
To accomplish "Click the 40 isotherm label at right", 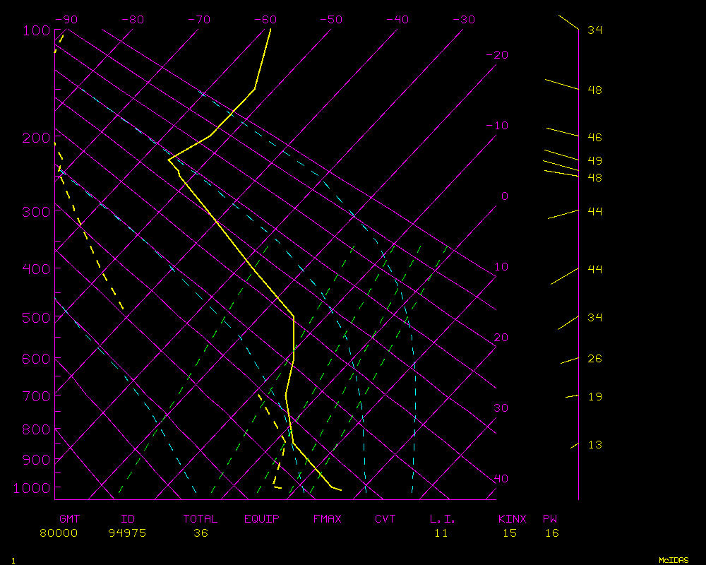I will point(501,479).
